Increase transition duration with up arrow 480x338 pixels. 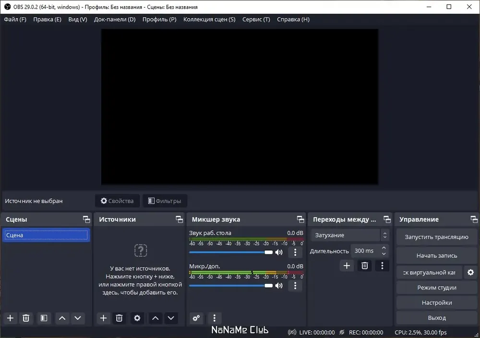pyautogui.click(x=384, y=248)
